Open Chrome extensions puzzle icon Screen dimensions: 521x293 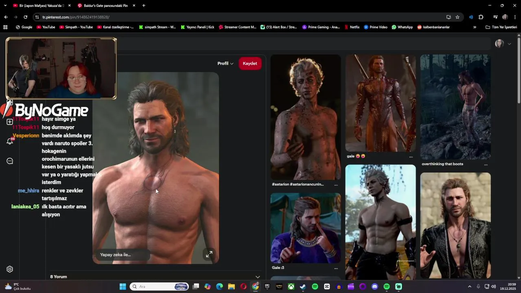coord(481,17)
